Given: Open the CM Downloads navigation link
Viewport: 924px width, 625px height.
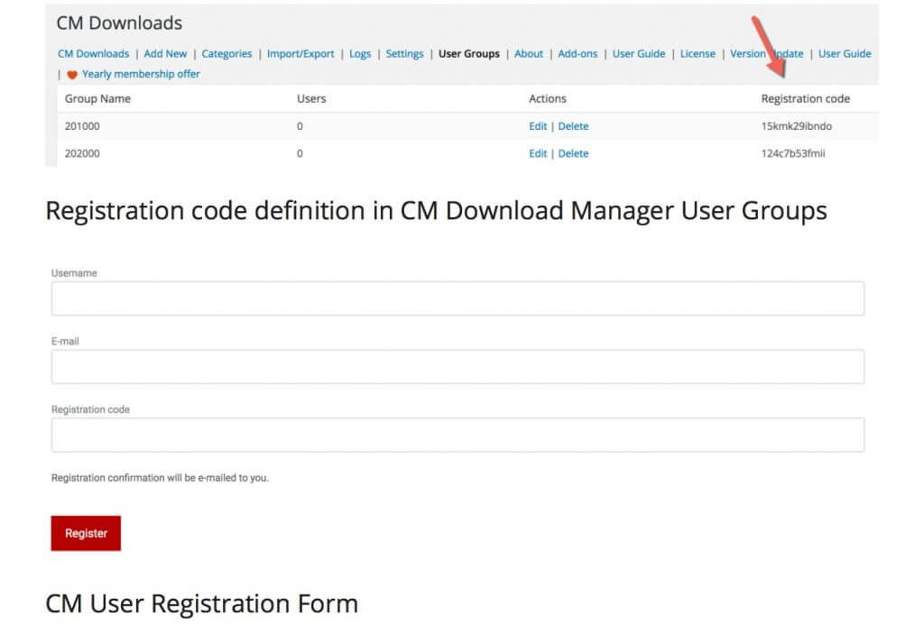Looking at the screenshot, I should click(93, 54).
